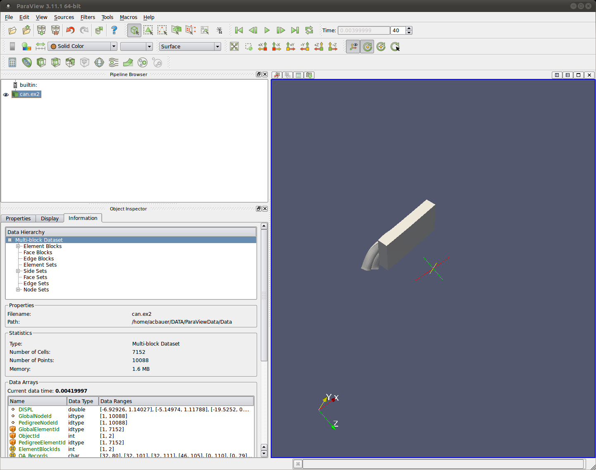Click the Pick Center of rotation icon

point(395,46)
